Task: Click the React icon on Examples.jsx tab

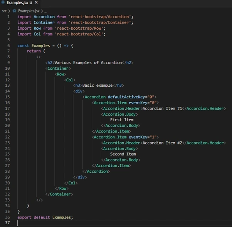Action: coord(3,3)
